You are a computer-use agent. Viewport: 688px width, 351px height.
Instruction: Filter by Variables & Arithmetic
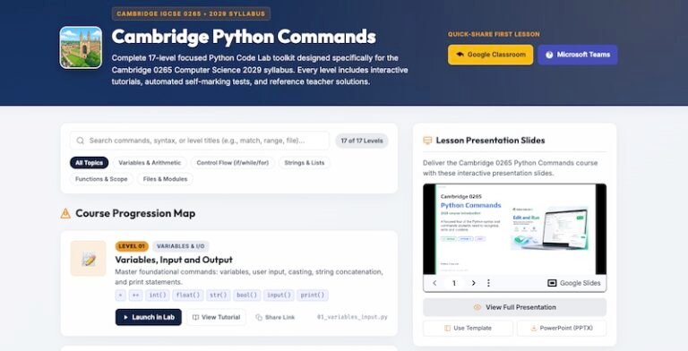point(150,163)
